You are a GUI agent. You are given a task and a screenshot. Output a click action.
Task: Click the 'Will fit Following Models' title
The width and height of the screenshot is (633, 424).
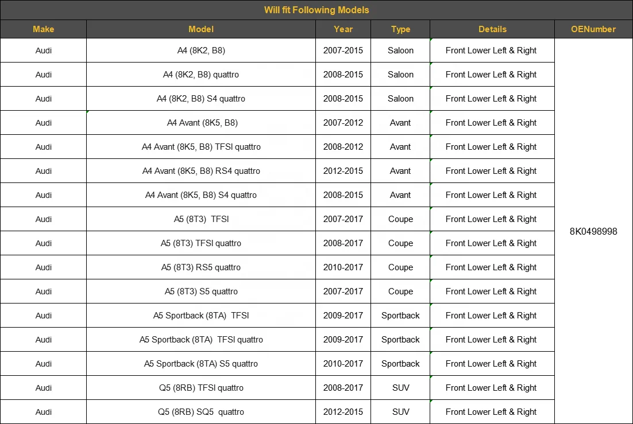click(x=317, y=10)
